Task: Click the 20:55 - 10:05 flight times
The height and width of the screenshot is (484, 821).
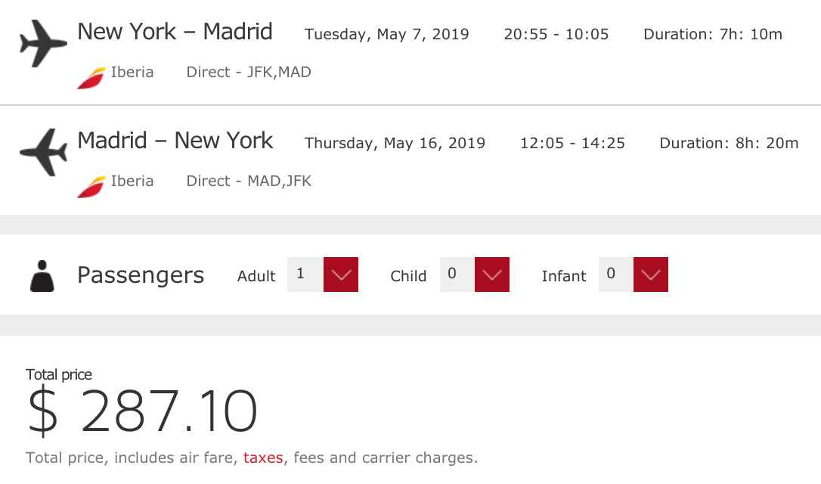Action: (556, 34)
